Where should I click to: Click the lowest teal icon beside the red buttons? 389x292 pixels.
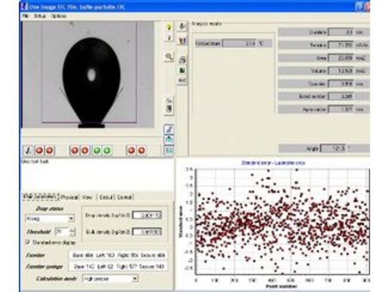click(169, 150)
